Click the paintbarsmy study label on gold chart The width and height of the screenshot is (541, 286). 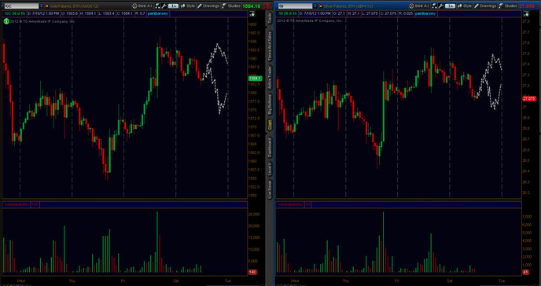158,13
